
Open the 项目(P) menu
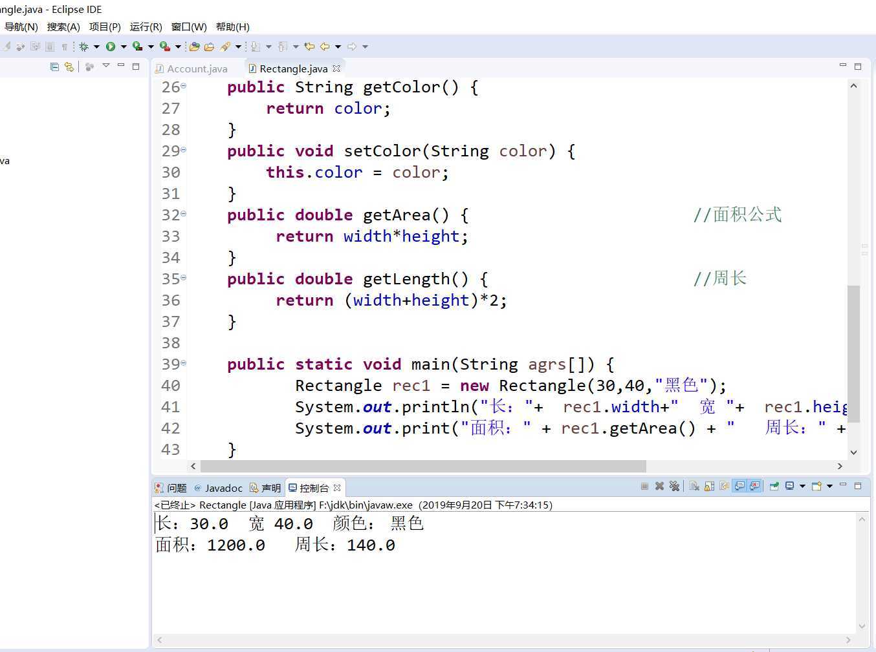tap(105, 26)
